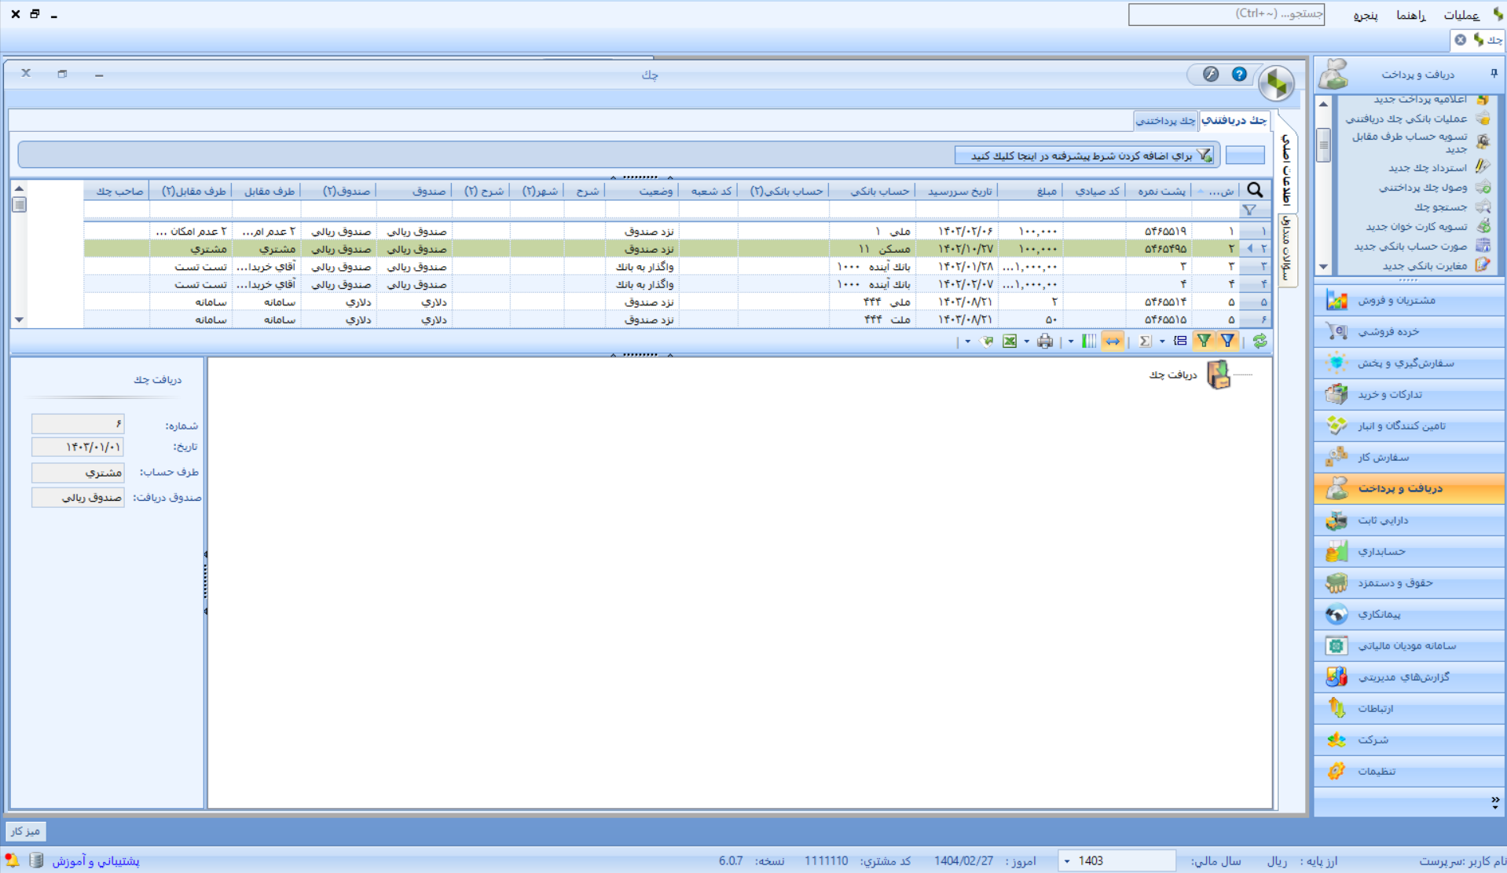
Task: Click the green application logo orb
Action: coord(1276,82)
